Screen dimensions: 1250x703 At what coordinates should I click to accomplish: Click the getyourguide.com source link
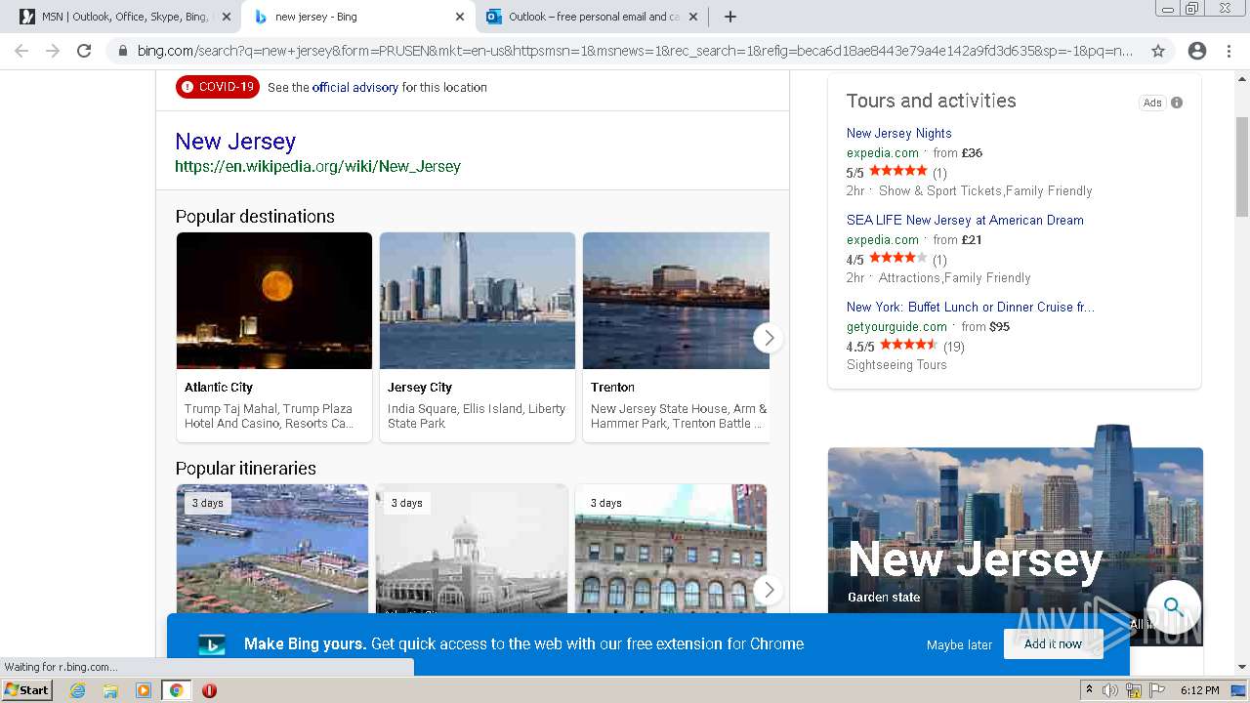click(896, 326)
